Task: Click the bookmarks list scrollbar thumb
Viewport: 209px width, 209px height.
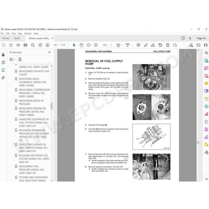Action: pos(52,106)
